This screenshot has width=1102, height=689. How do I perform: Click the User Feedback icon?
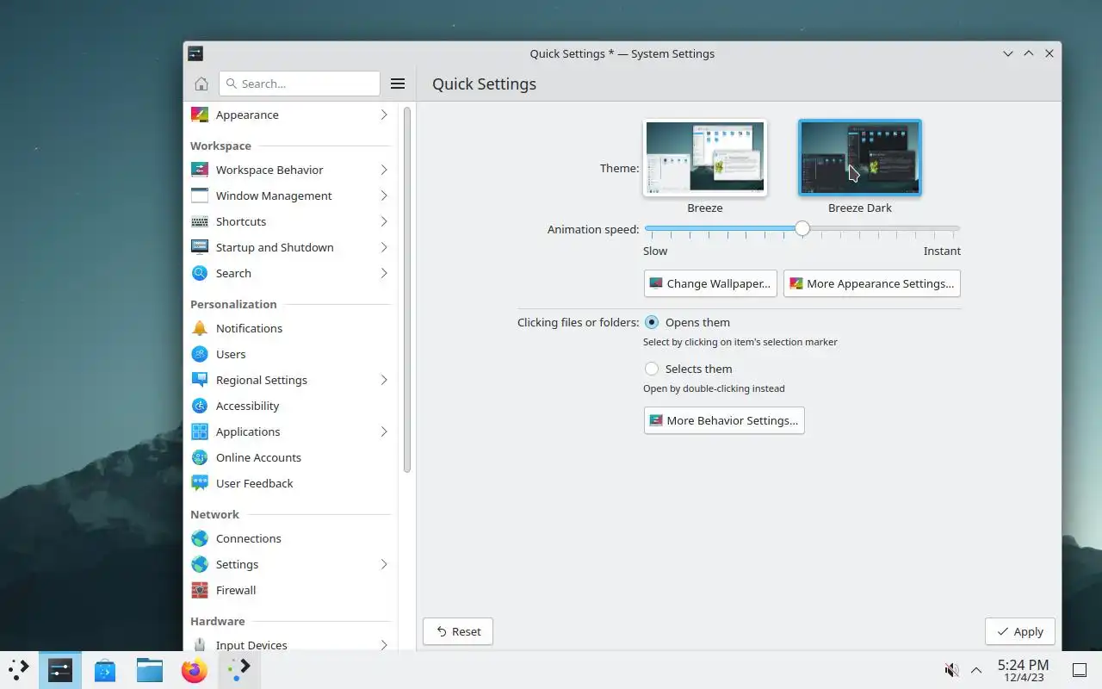point(200,483)
